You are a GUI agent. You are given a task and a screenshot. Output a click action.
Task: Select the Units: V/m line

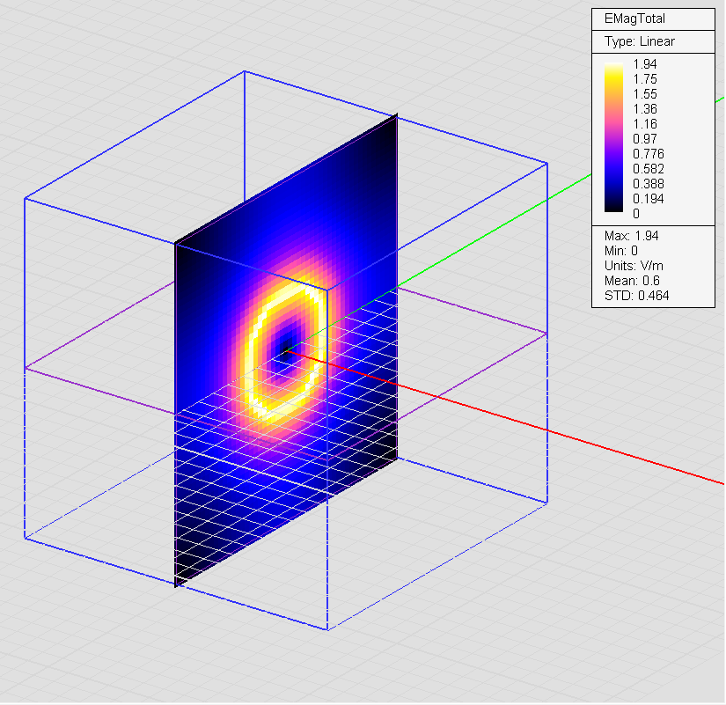pyautogui.click(x=634, y=266)
